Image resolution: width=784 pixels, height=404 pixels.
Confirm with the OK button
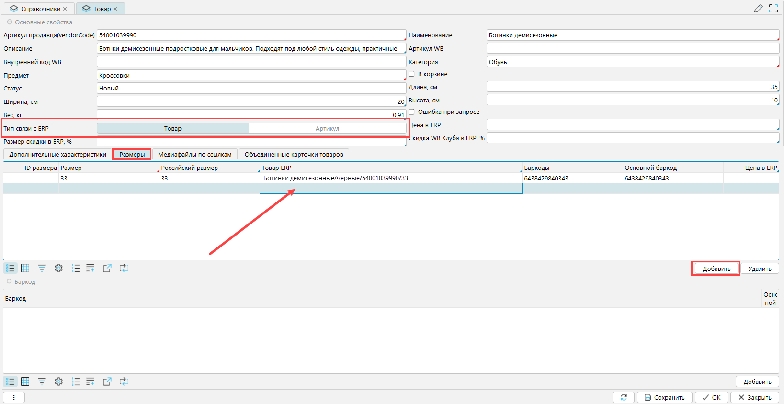pos(712,397)
